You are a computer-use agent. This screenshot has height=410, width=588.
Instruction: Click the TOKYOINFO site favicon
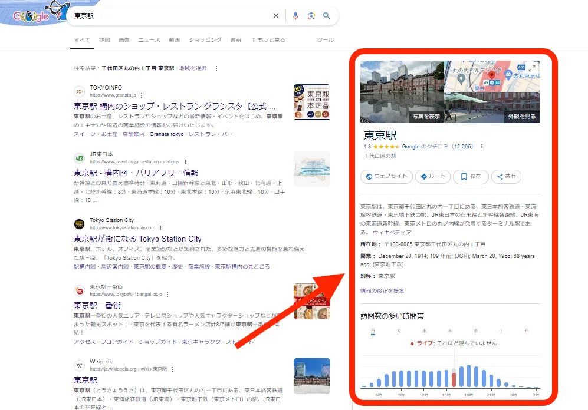coord(79,91)
